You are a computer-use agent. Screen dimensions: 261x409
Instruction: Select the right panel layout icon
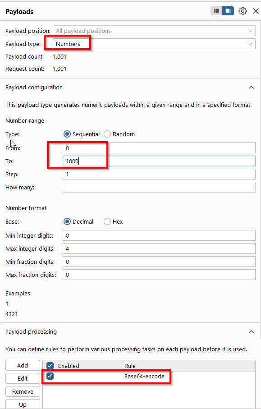pos(228,11)
